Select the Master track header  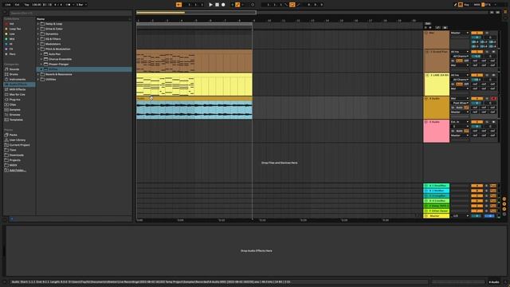coord(436,216)
